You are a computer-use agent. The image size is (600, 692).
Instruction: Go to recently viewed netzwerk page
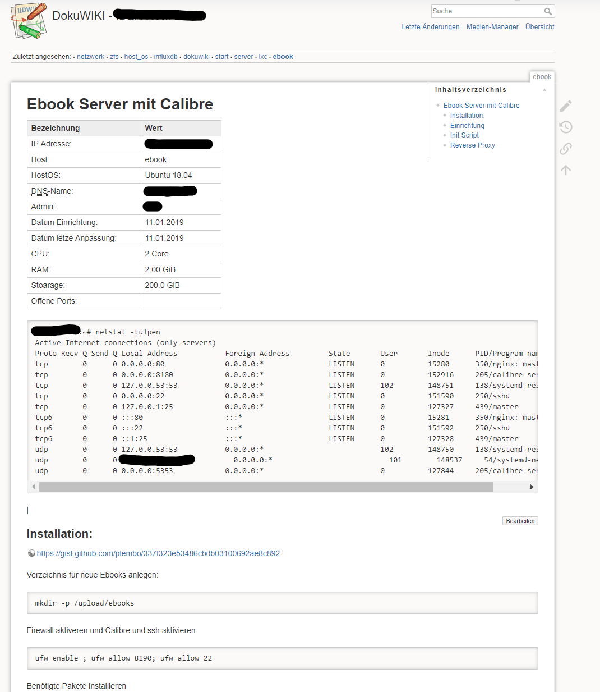pos(90,57)
